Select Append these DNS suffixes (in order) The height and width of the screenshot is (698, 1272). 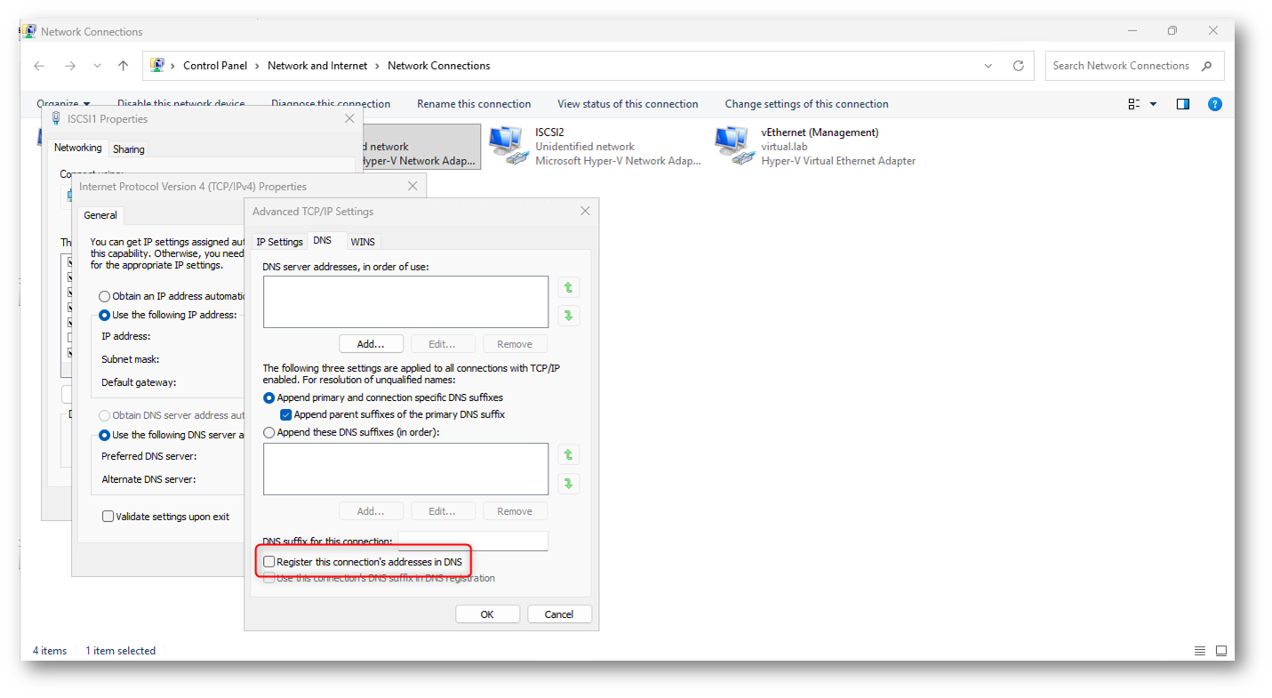coord(268,432)
